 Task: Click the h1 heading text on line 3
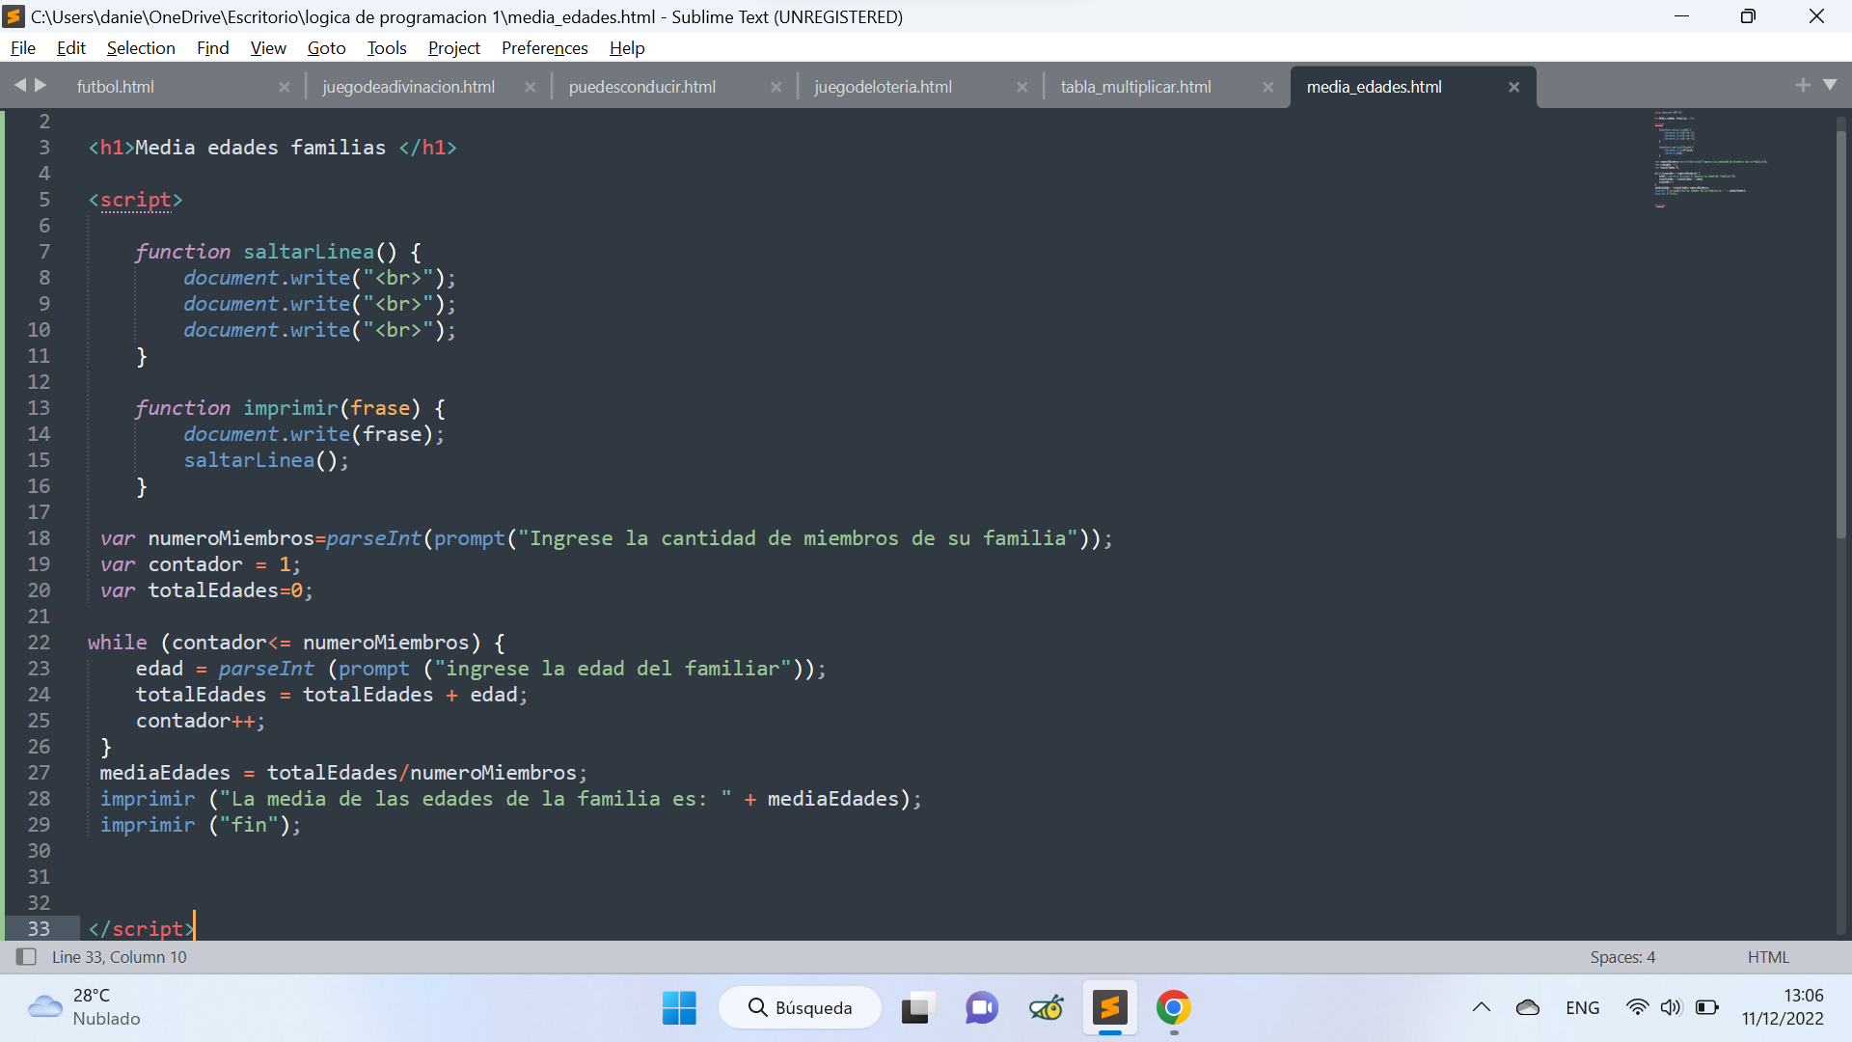(260, 148)
